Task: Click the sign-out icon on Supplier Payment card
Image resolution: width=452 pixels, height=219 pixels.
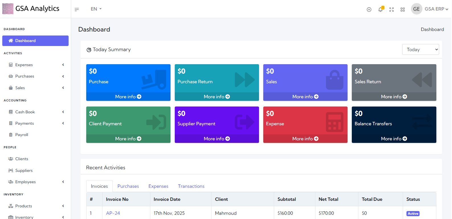Action: (245, 122)
